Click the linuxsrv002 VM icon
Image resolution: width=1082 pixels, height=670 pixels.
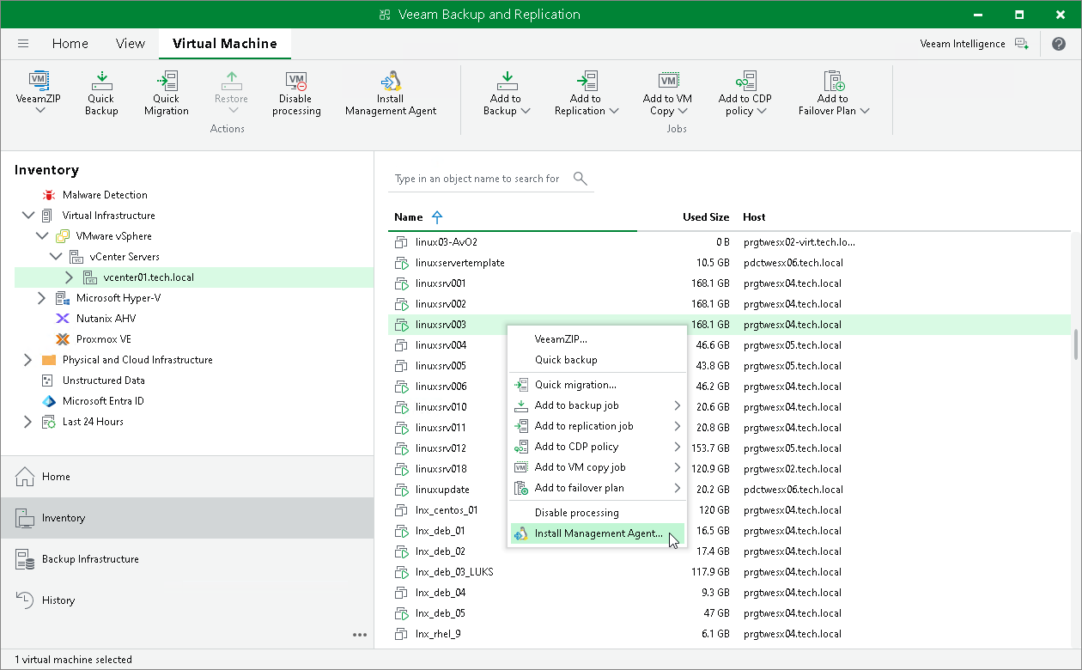[x=401, y=304]
